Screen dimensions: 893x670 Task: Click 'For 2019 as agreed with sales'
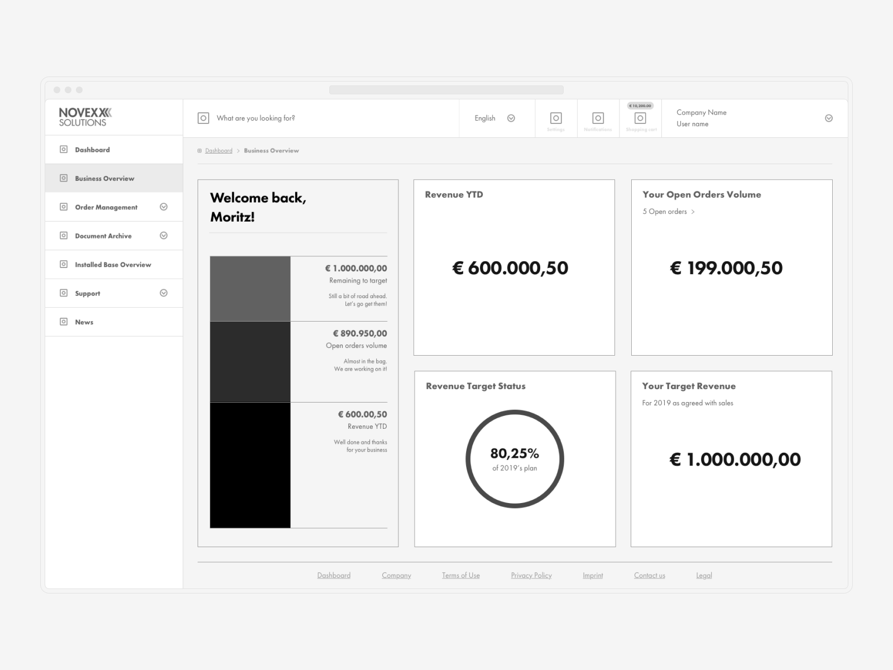pos(688,403)
